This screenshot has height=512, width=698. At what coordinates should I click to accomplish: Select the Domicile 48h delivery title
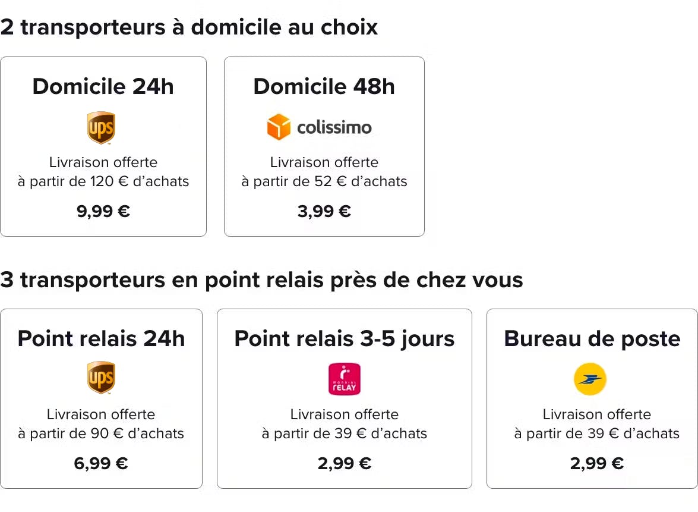click(x=324, y=87)
